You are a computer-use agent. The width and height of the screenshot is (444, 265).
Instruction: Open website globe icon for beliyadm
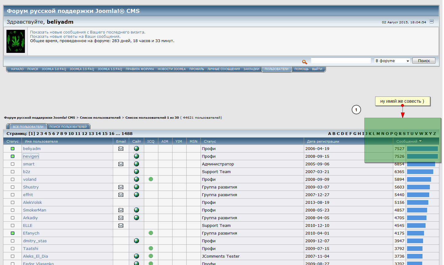(137, 148)
